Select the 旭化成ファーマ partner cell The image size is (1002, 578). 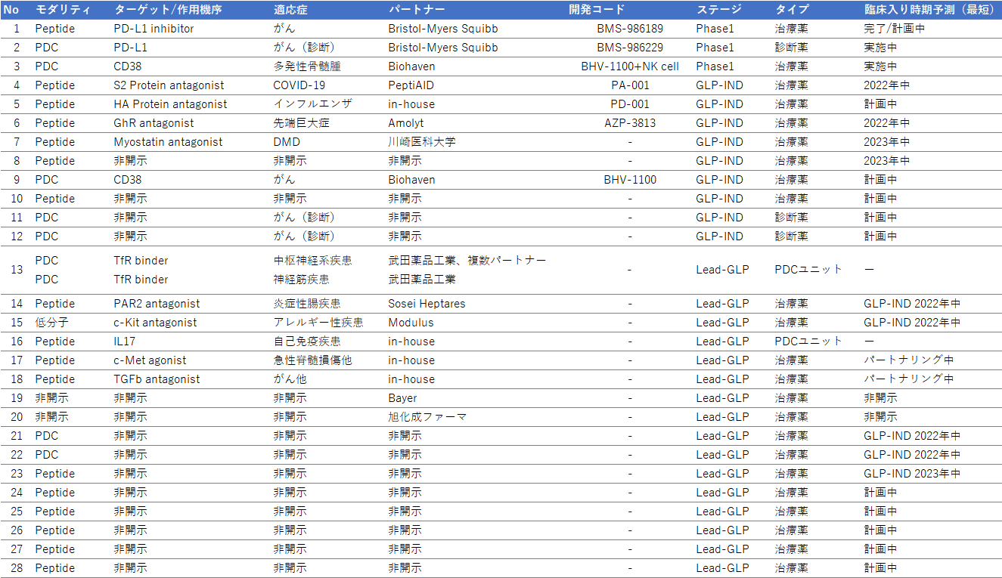(x=428, y=417)
